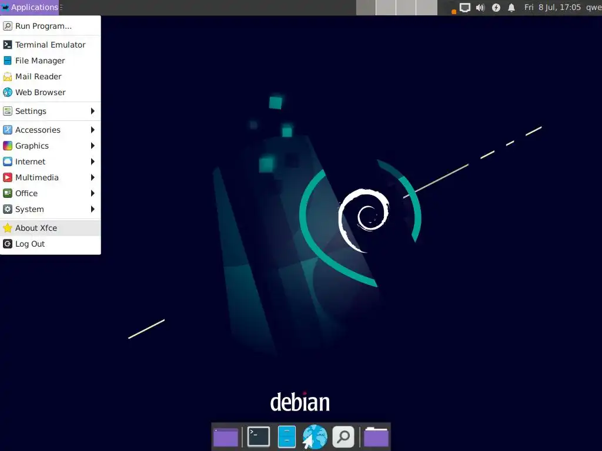Launch the Web Browser globe dock icon

tap(315, 437)
